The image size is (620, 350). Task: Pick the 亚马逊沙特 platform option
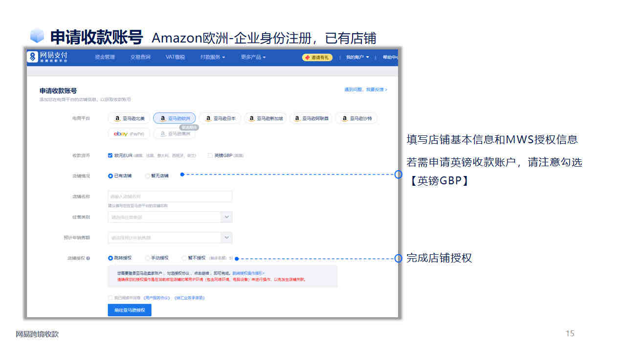356,118
